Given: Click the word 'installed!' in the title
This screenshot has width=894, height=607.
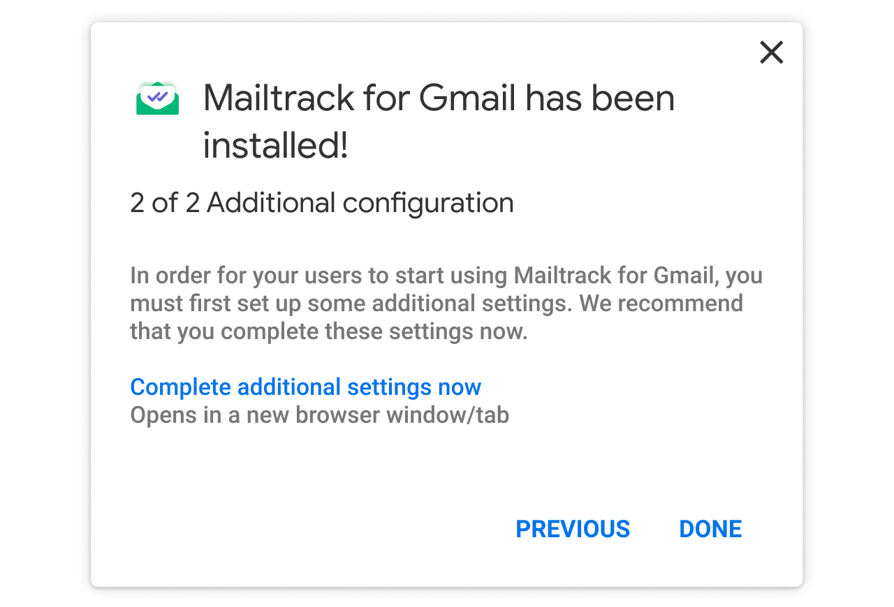Looking at the screenshot, I should [275, 146].
